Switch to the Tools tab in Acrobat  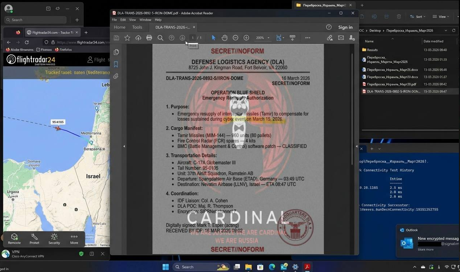click(x=137, y=27)
